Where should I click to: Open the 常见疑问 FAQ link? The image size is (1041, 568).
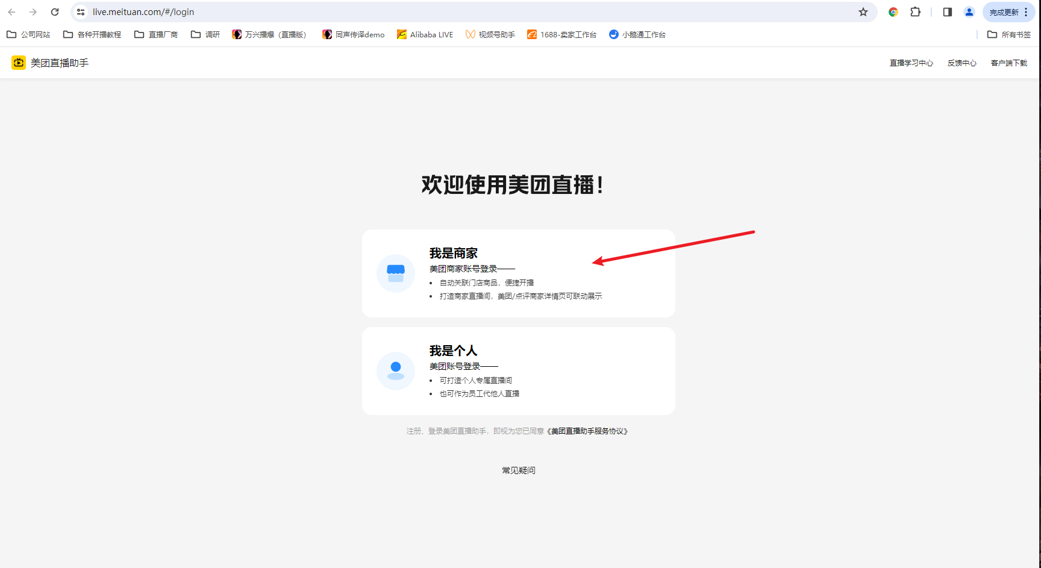[519, 470]
